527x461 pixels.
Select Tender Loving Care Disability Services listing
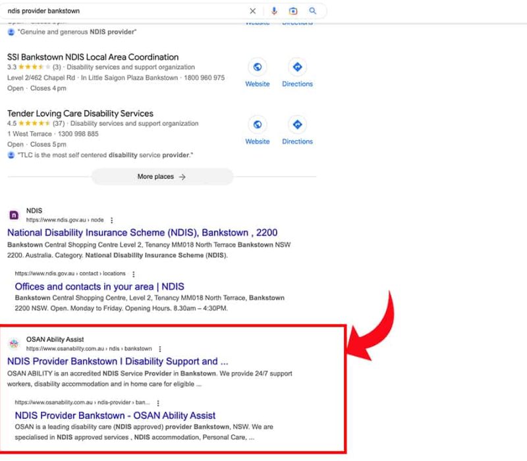tap(80, 113)
